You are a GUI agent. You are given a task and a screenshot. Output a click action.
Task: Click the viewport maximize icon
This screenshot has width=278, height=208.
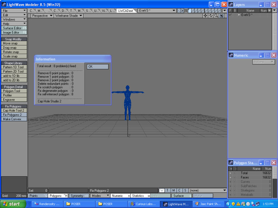(x=222, y=16)
